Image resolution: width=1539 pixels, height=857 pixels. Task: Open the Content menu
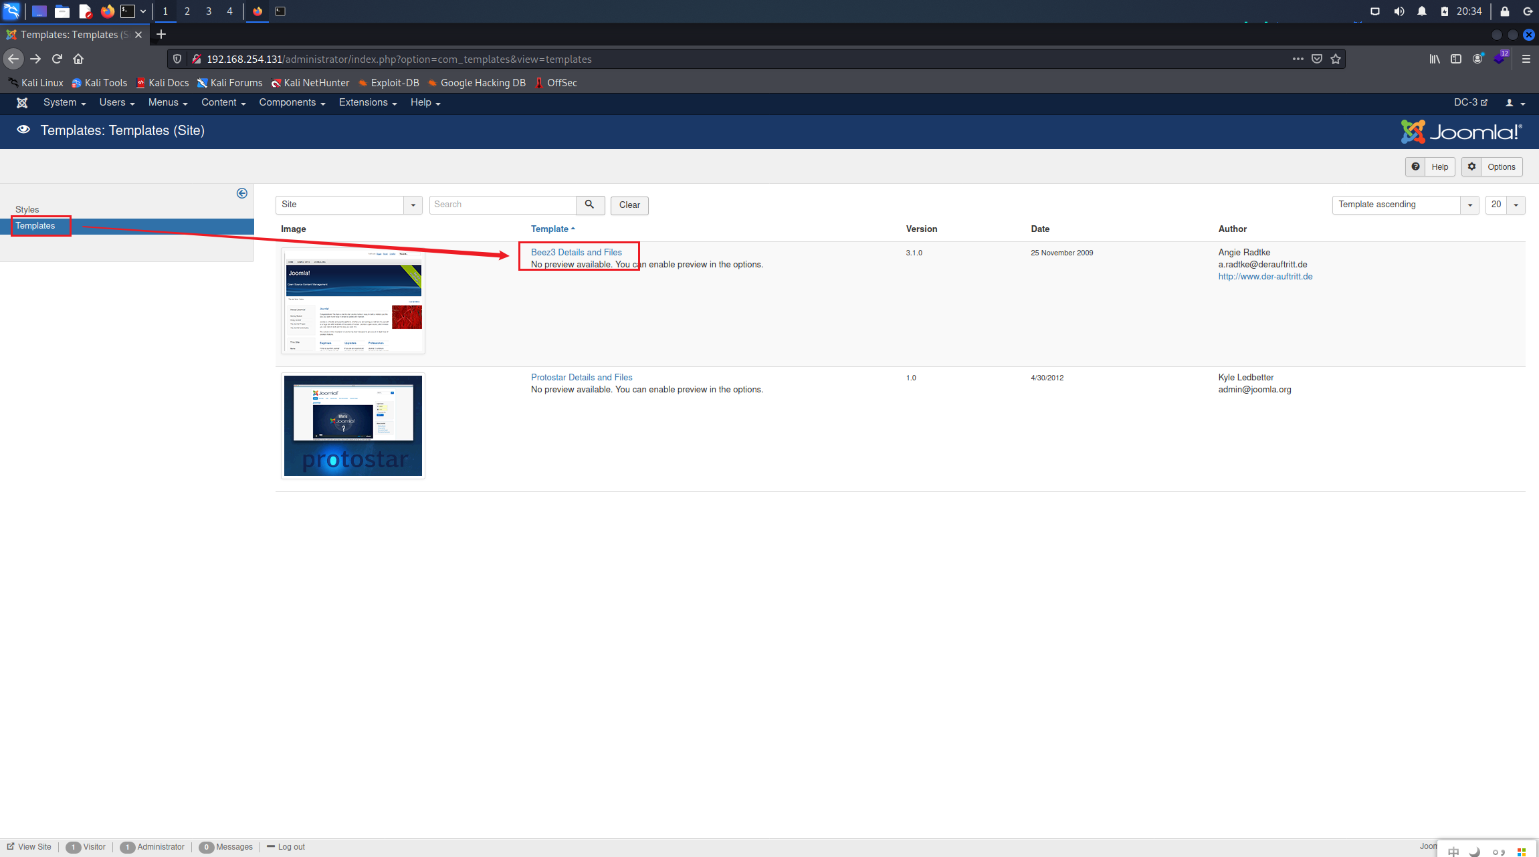(223, 102)
